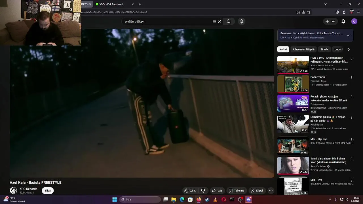Screen dimensions: 363x204
Task: Click video title 'Axel Kala - Ikuista FREESTYLE'
Action: [x=35, y=182]
